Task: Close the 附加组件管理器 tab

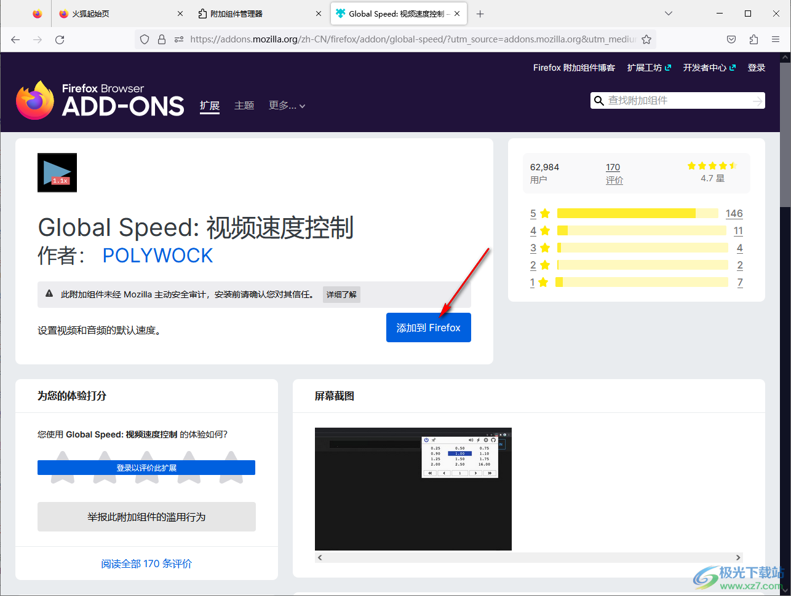Action: (x=319, y=14)
